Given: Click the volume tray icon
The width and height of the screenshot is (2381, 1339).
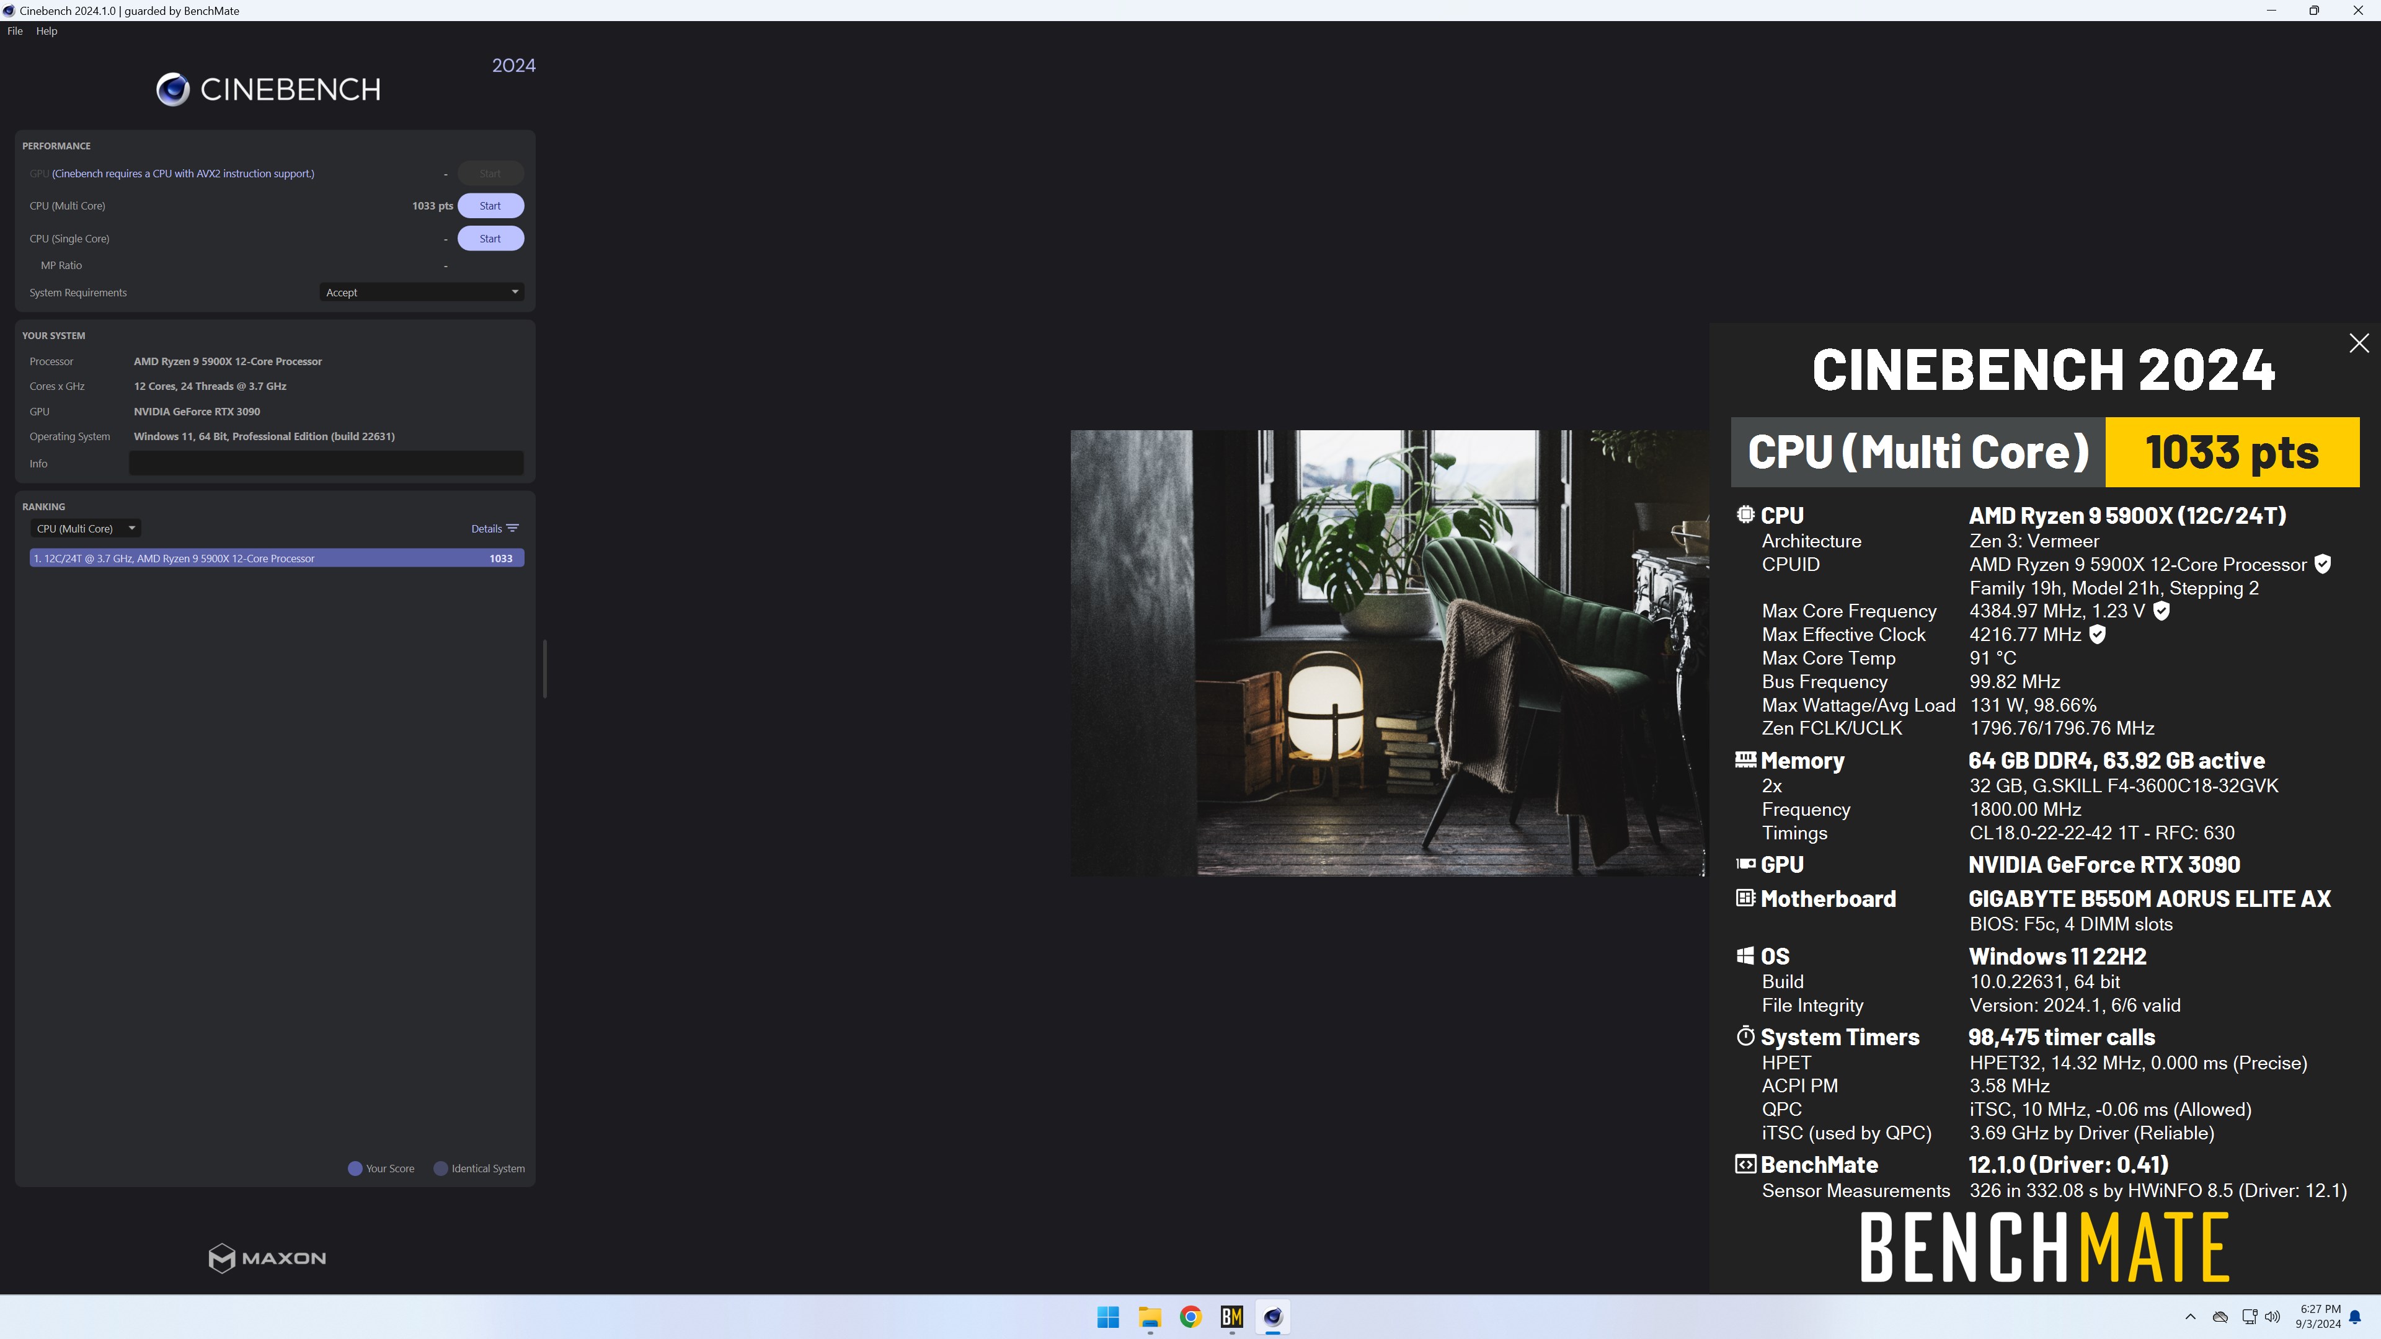Looking at the screenshot, I should tap(2273, 1317).
